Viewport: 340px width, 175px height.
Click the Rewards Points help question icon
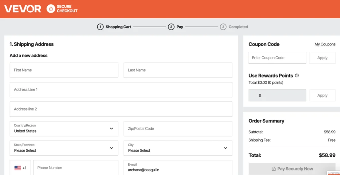click(x=297, y=76)
